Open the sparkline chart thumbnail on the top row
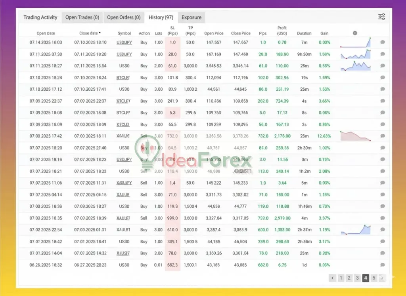The width and height of the screenshot is (406, 296). coord(356,42)
